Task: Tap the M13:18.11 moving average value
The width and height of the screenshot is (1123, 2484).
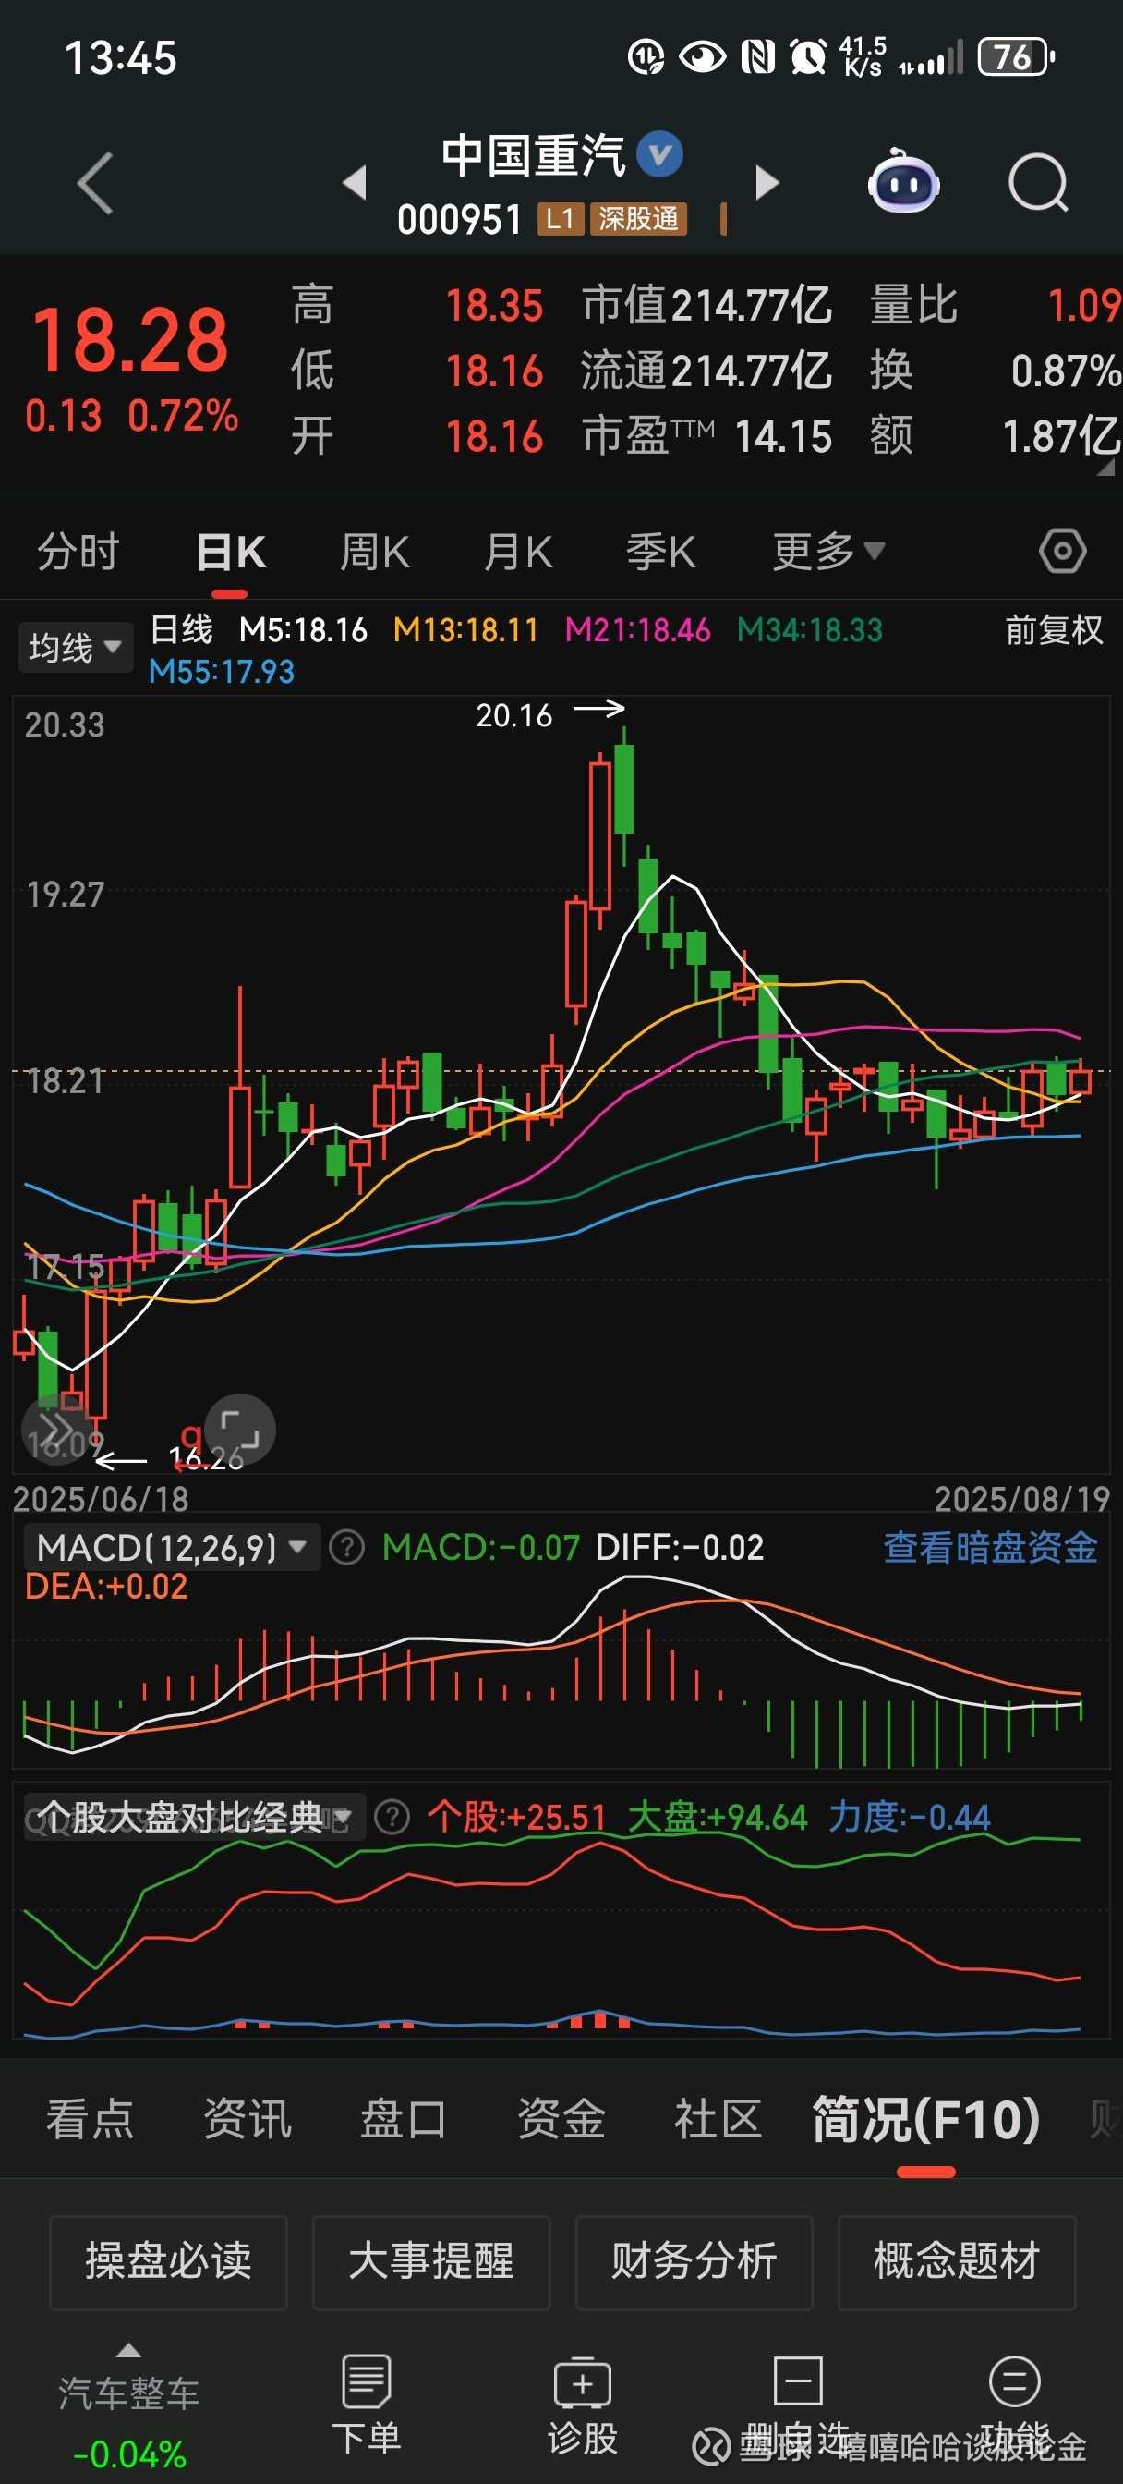Action: click(465, 629)
